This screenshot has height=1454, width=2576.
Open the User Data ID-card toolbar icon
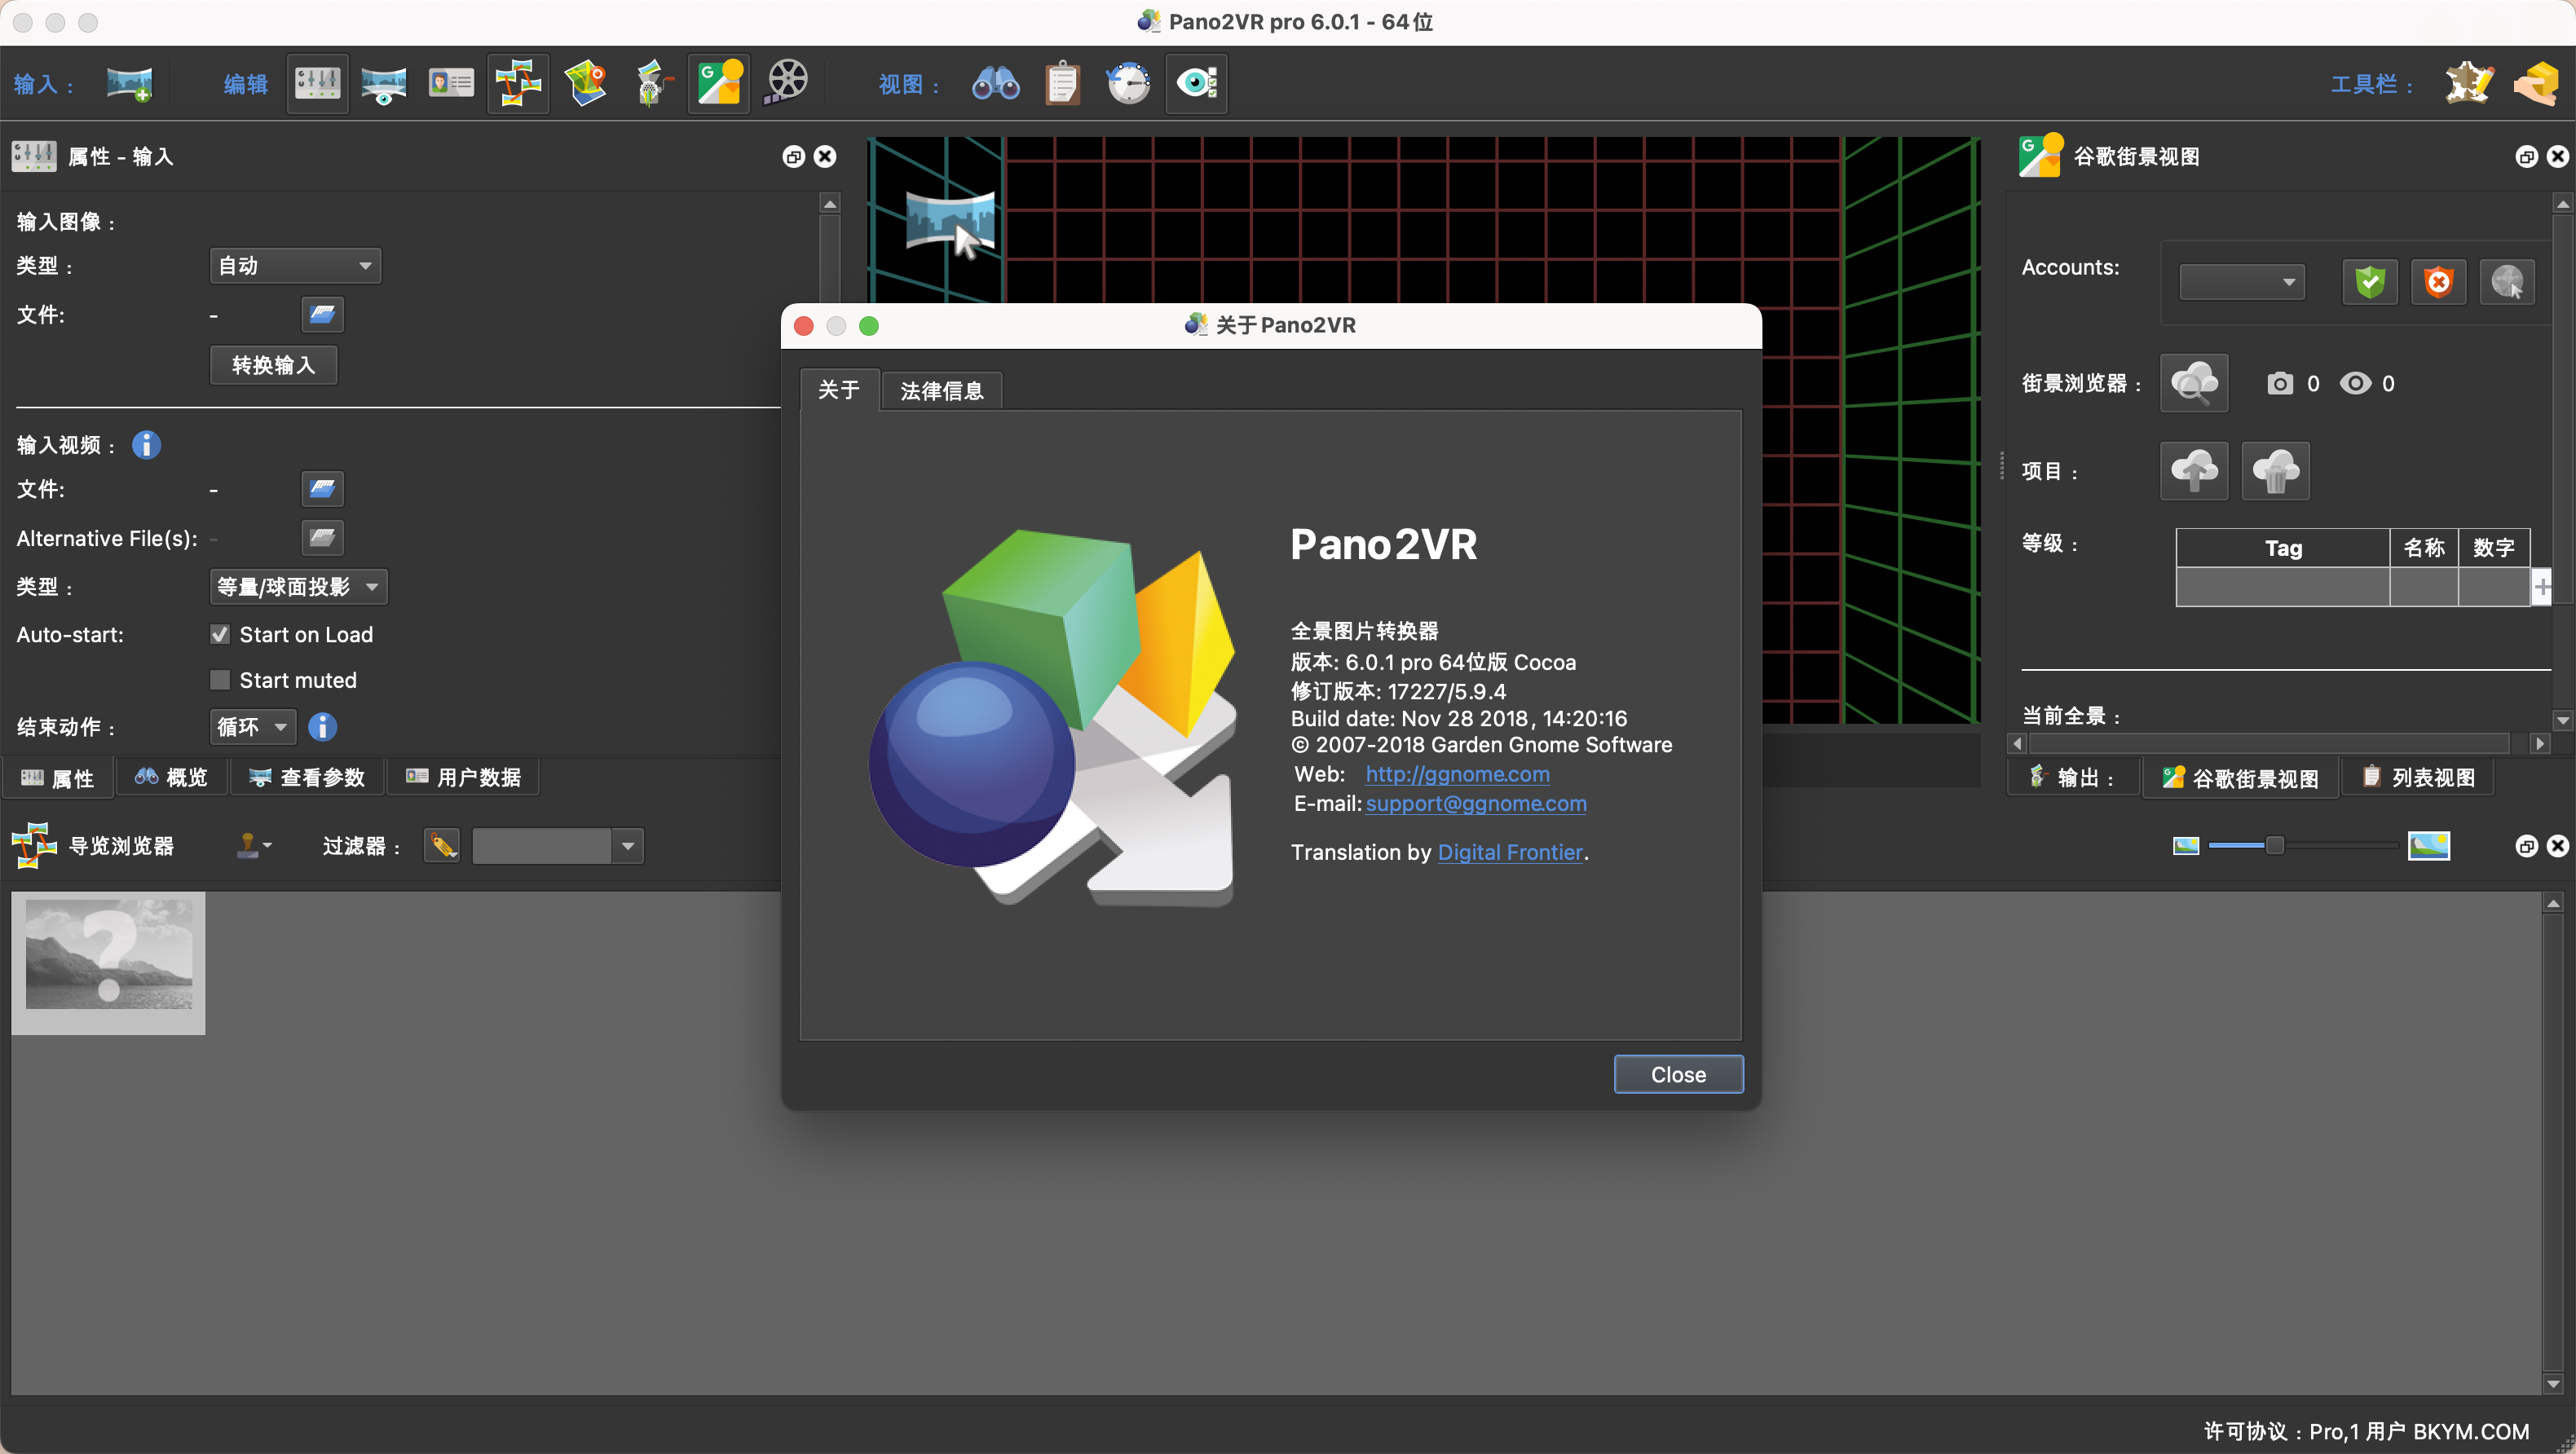tap(451, 83)
